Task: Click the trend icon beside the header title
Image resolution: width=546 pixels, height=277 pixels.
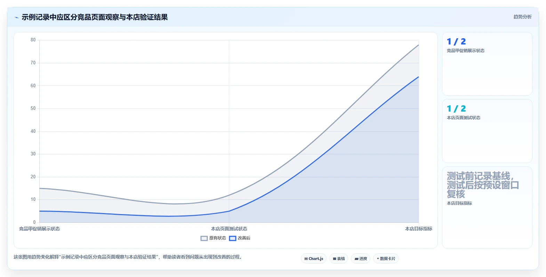Action: coord(16,17)
